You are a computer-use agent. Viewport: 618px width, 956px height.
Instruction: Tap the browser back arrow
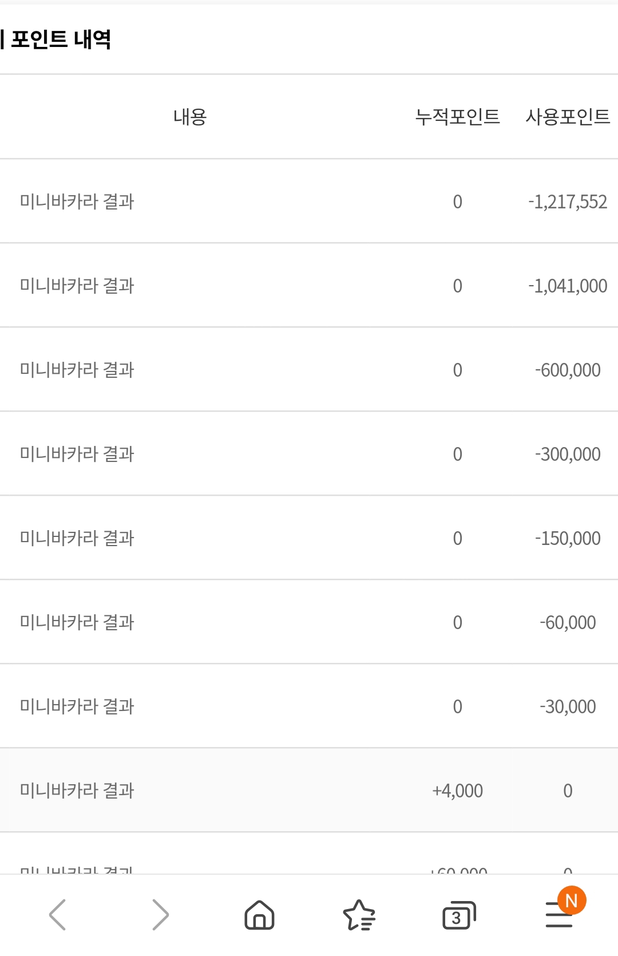pos(57,914)
